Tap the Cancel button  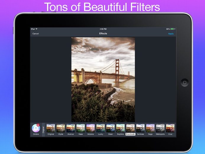pyautogui.click(x=35, y=34)
